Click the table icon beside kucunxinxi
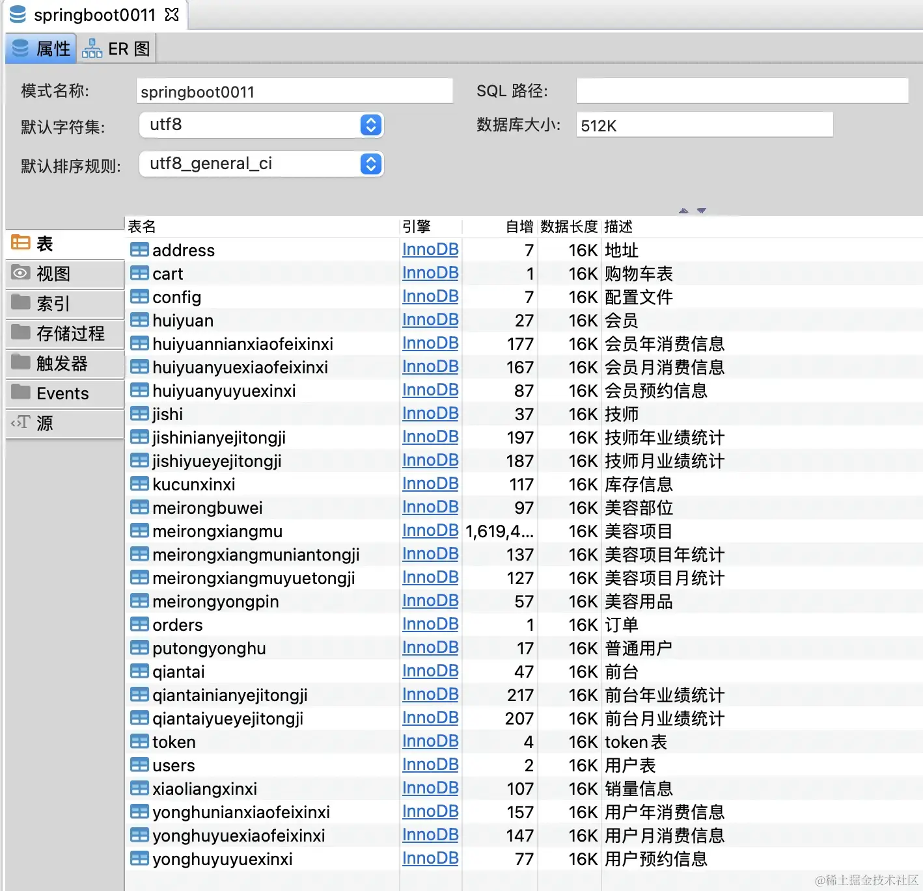Image resolution: width=923 pixels, height=891 pixels. [x=139, y=484]
